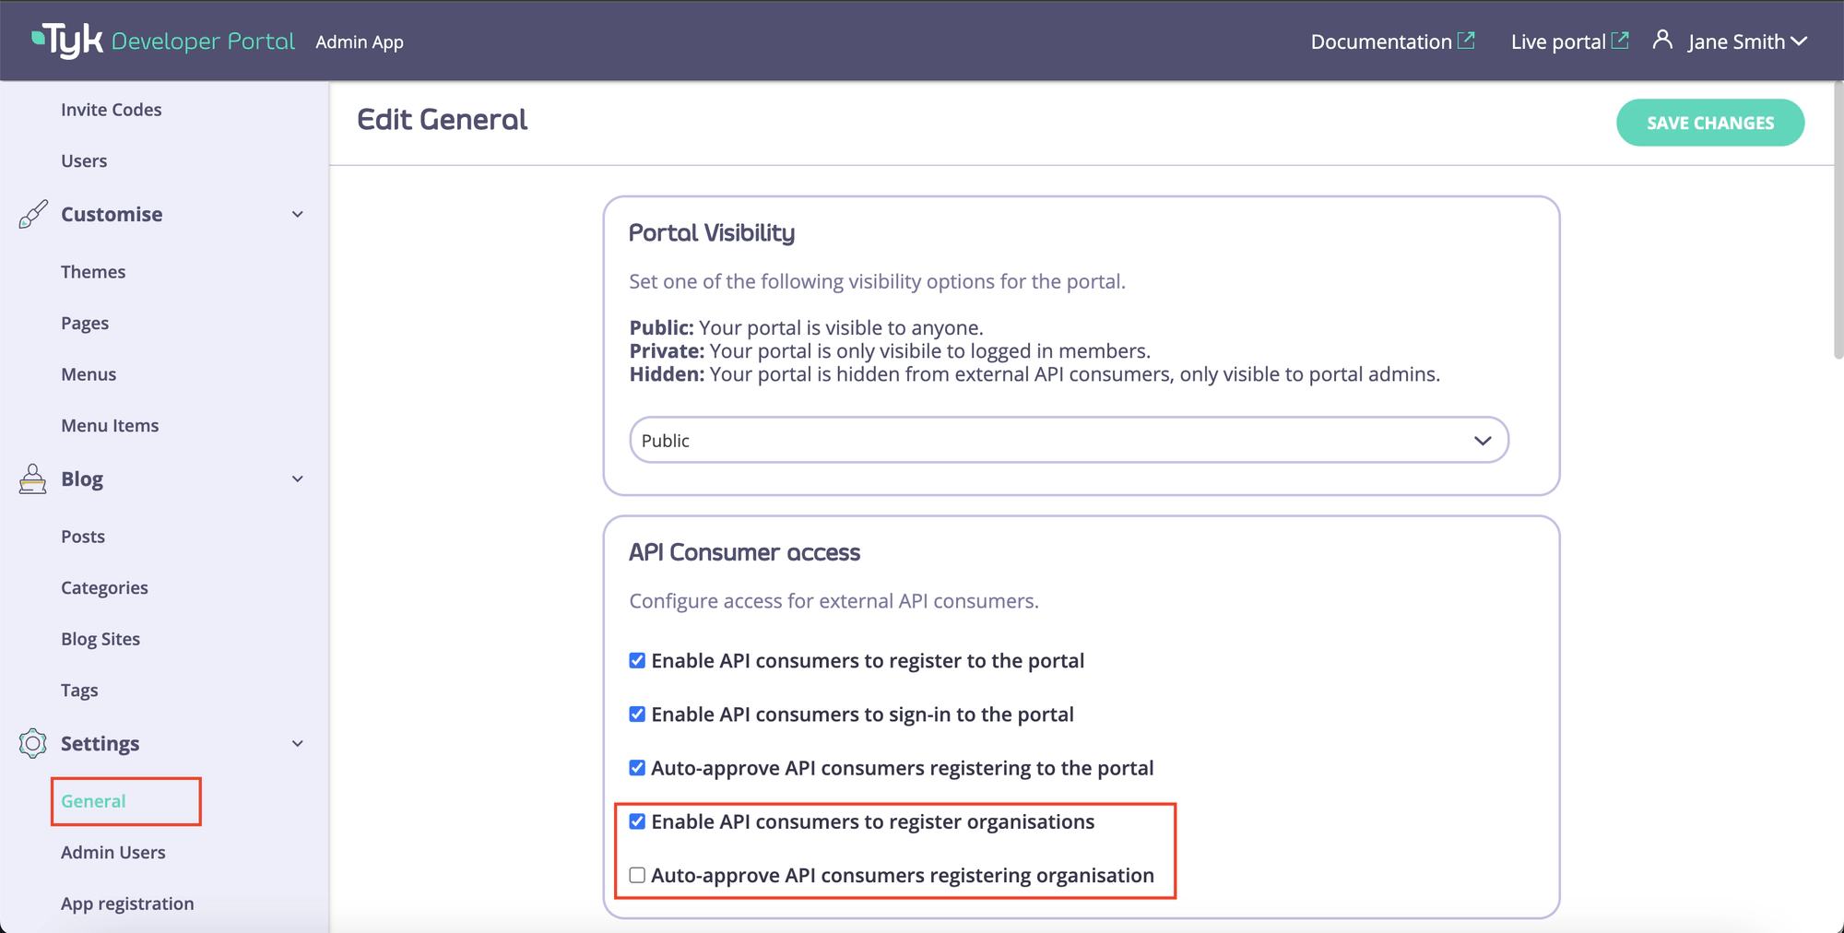
Task: Select 'Admin App' in the top bar
Action: 360,41
